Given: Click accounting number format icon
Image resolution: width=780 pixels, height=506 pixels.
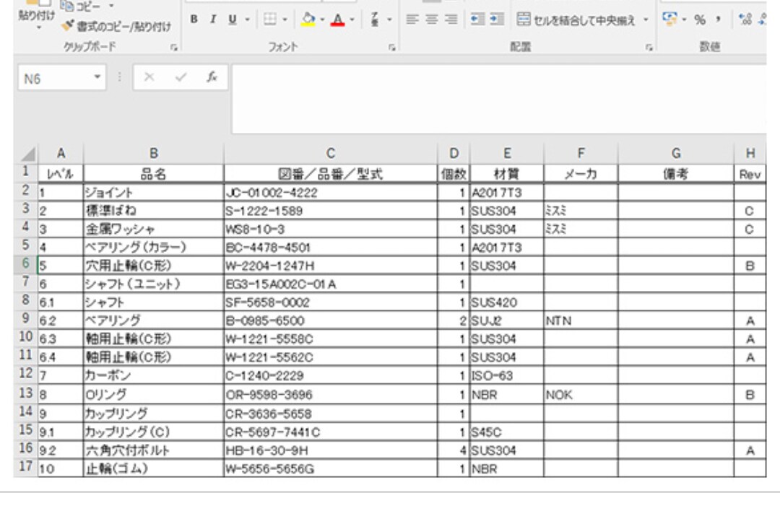Looking at the screenshot, I should (669, 19).
